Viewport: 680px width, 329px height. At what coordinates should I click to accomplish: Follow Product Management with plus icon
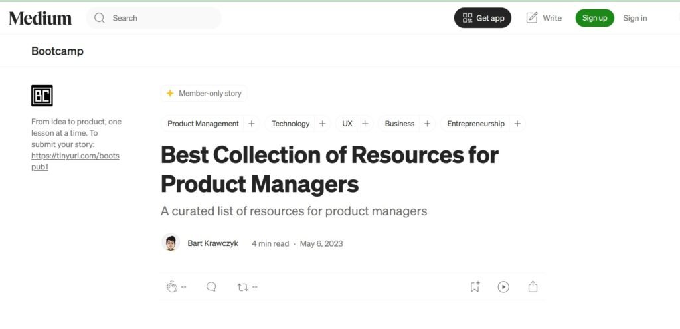coord(251,124)
